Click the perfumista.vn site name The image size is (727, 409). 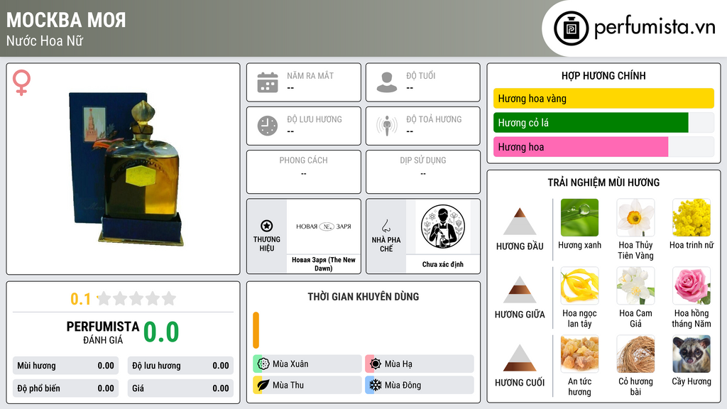pos(655,28)
